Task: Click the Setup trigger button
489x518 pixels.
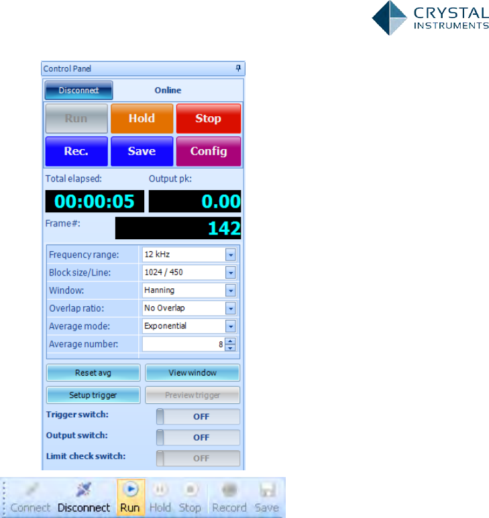Action: 93,395
